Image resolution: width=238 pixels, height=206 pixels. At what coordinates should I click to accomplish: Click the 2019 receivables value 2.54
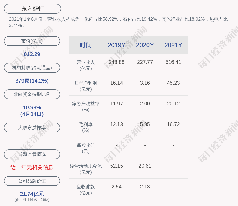[117, 187]
